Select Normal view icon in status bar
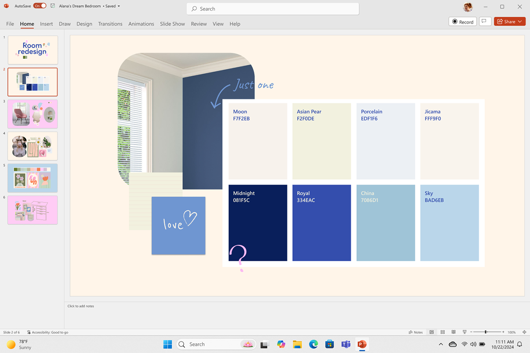 click(x=432, y=332)
